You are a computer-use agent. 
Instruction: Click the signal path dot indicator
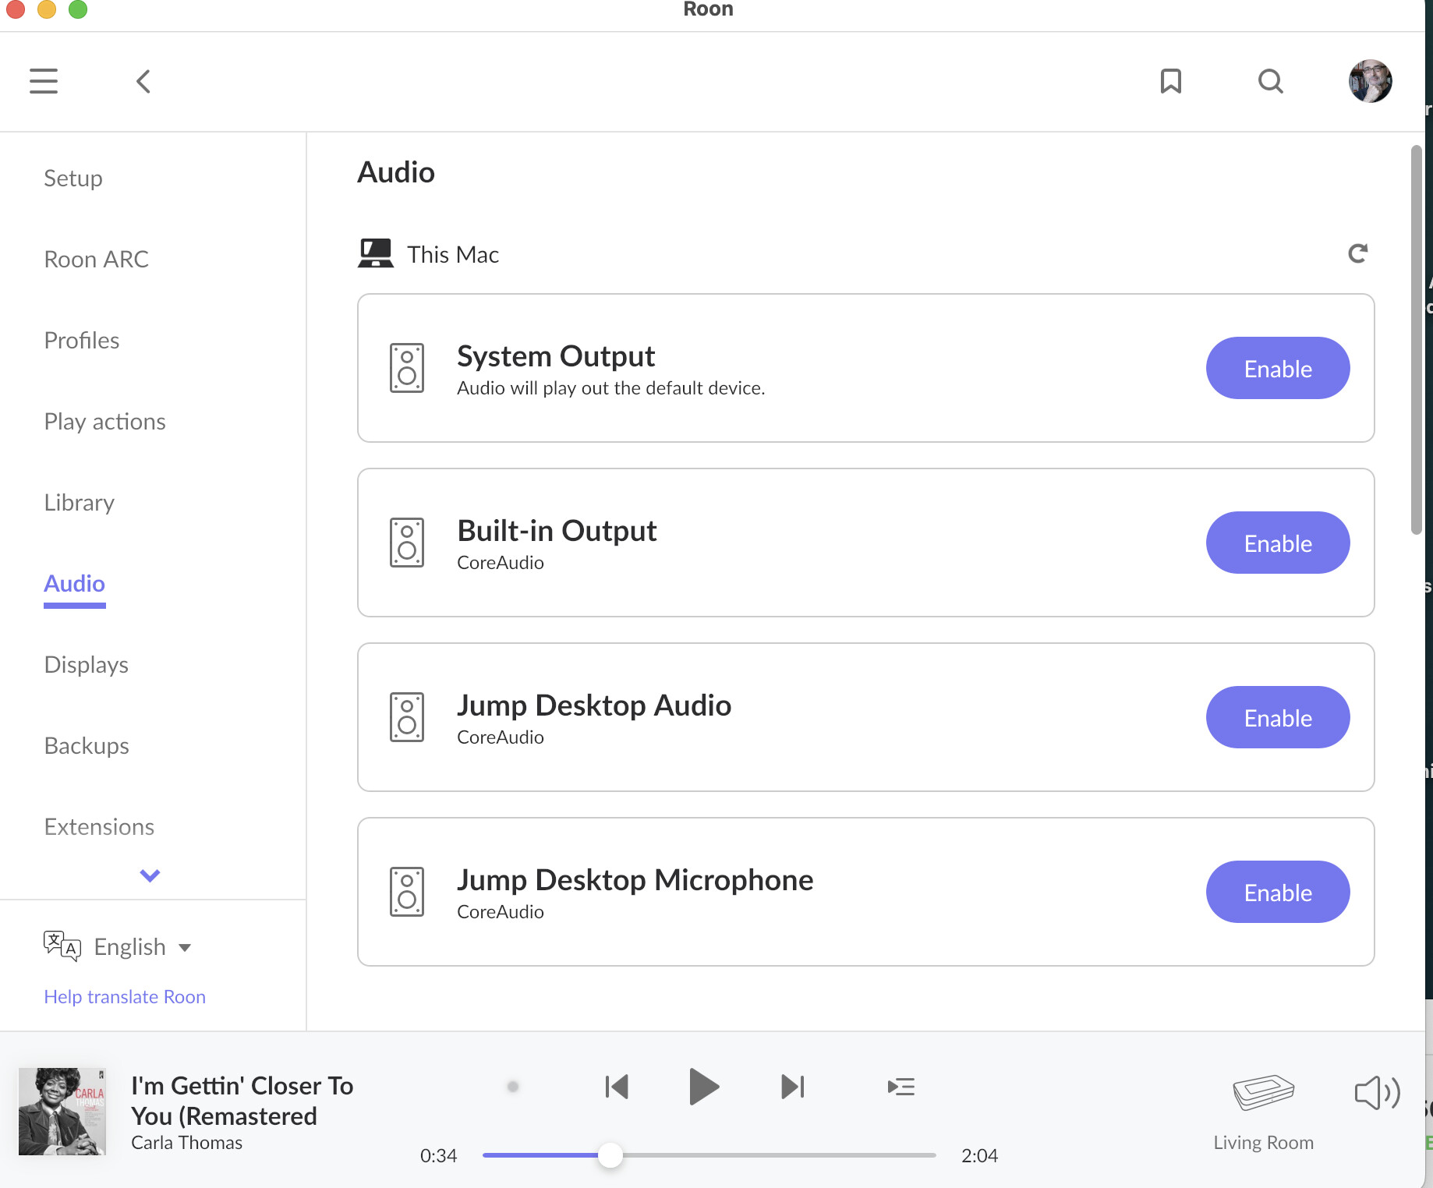point(513,1087)
